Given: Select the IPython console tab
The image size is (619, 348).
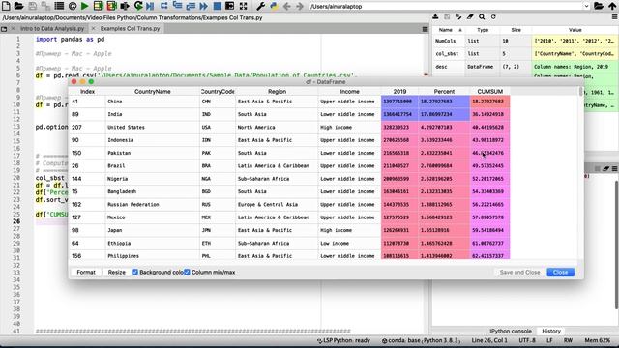Looking at the screenshot, I should 511,331.
